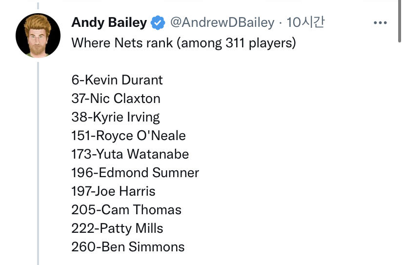Viewport: 404px width, 265px height.
Task: Open the @AndrewDBailey handle link
Action: click(x=222, y=22)
